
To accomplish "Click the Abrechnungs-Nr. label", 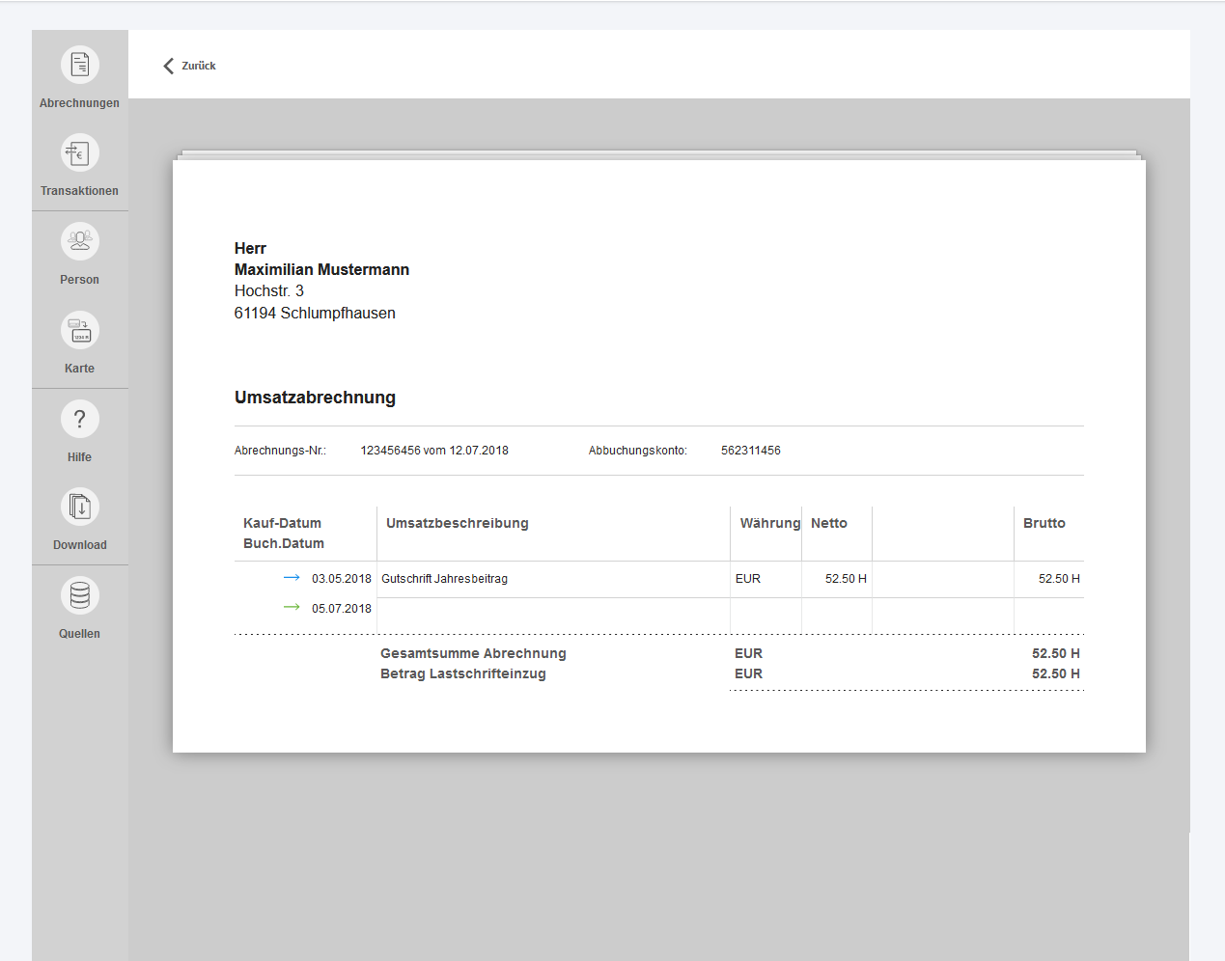I will [281, 451].
